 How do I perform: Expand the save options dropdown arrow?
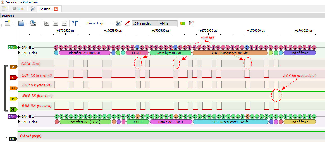(39, 23)
